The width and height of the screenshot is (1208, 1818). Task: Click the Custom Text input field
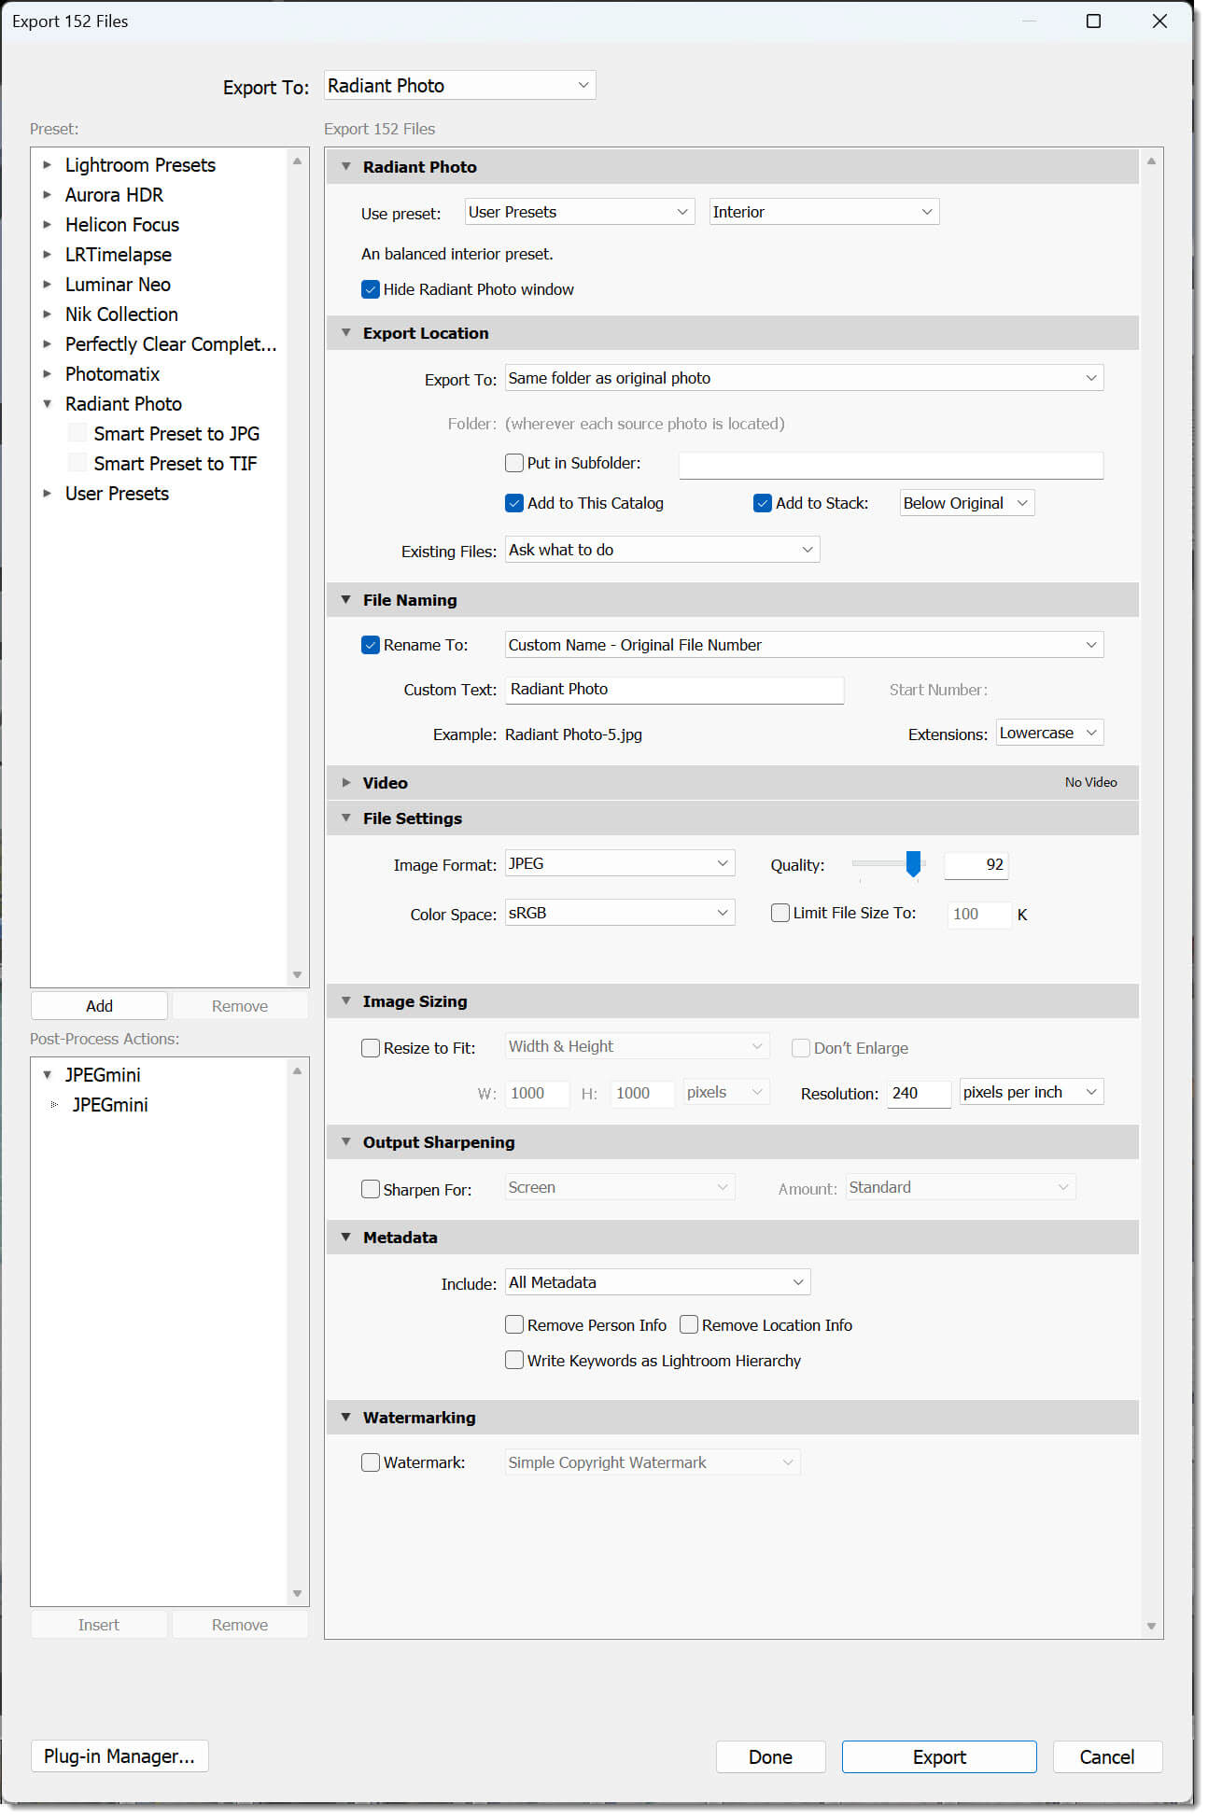tap(674, 690)
